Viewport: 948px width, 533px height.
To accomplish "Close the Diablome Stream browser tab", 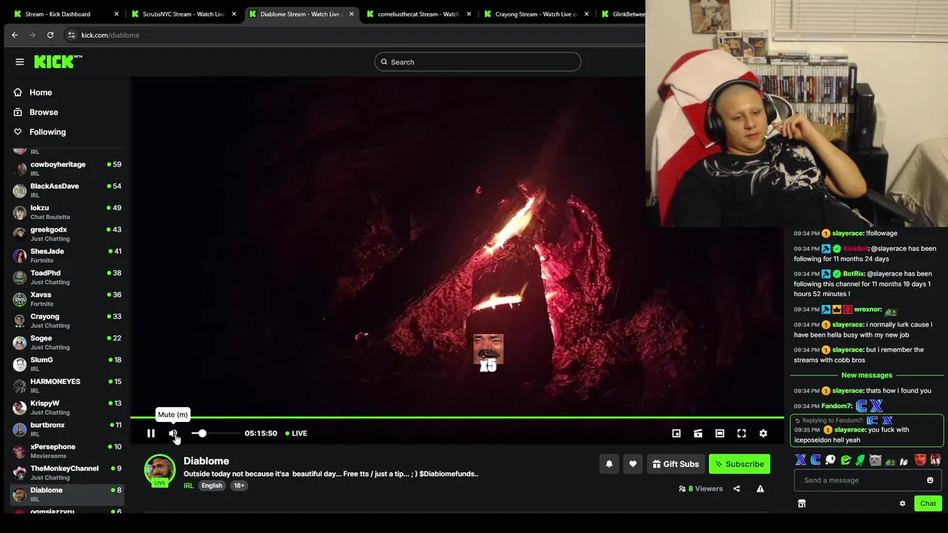I will [351, 14].
